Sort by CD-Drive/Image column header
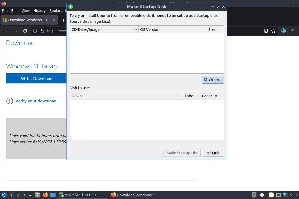 click(104, 30)
